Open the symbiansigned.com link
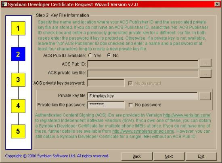222x163 pixels. (143, 131)
